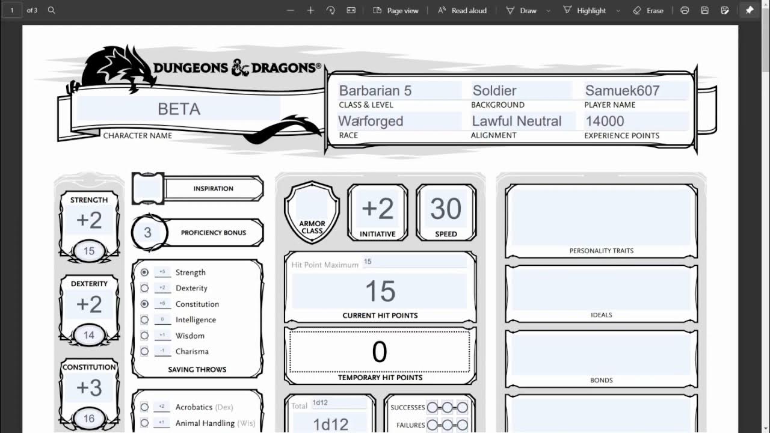Mark first death save success

pos(432,407)
